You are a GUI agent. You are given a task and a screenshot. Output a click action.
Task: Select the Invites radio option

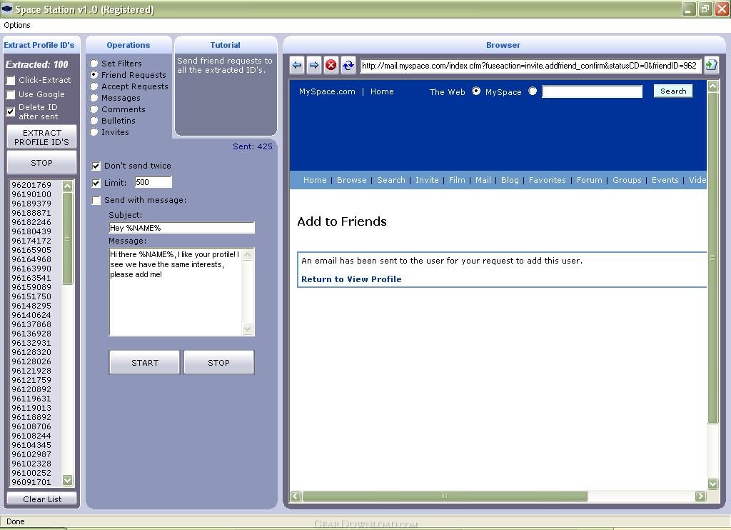tap(94, 132)
